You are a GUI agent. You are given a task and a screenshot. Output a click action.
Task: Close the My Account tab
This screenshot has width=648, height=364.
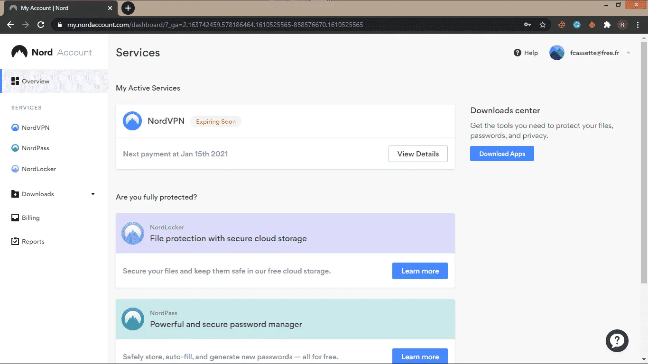(110, 8)
